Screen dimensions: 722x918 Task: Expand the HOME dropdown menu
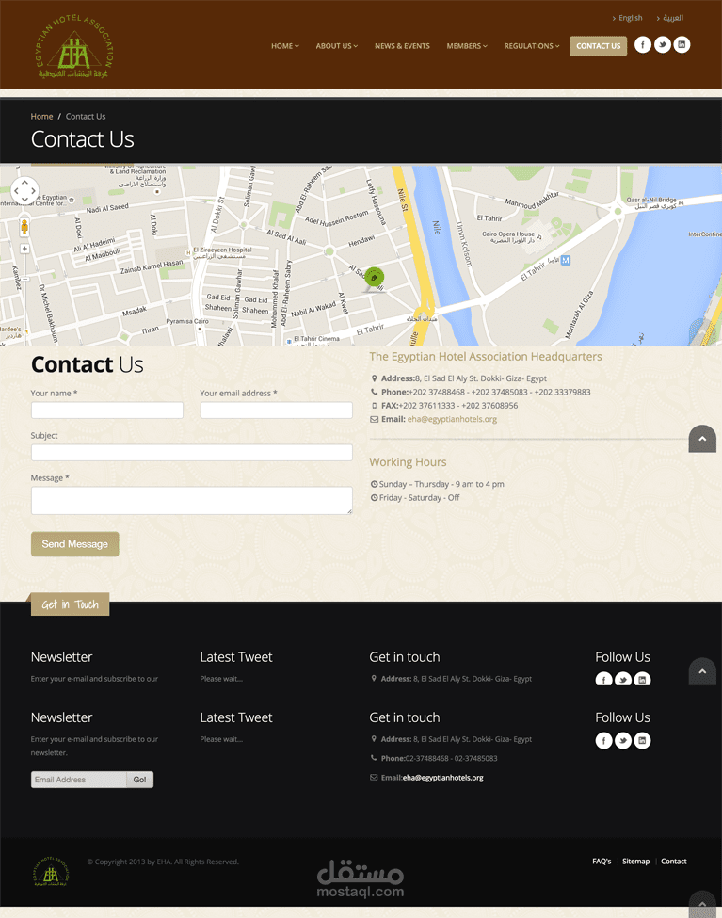(284, 46)
